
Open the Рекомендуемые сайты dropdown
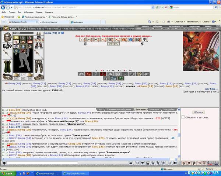point(34,17)
